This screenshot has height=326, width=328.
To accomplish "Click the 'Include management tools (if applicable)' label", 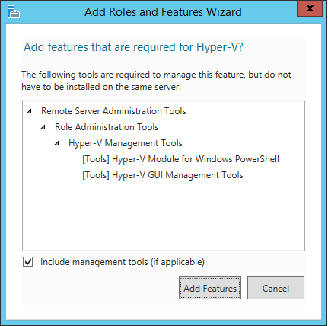I will point(123,262).
